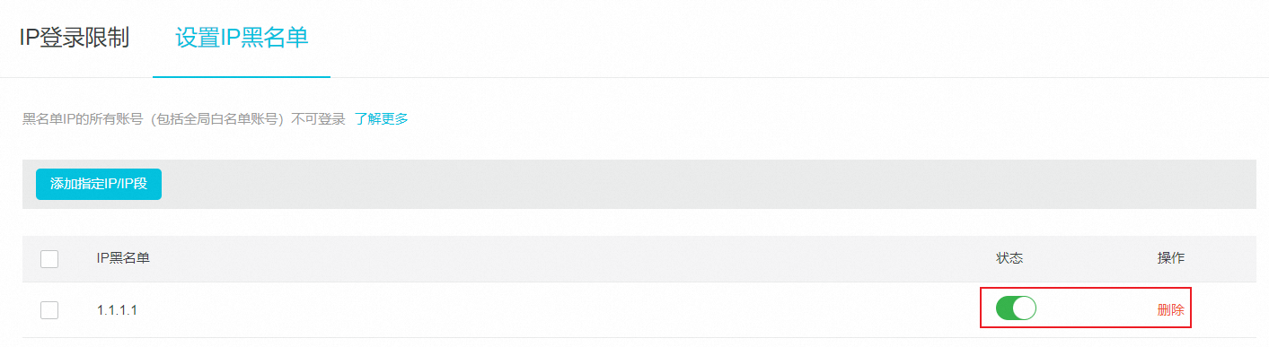Click the 状态 column header
The image size is (1269, 347).
(1009, 258)
